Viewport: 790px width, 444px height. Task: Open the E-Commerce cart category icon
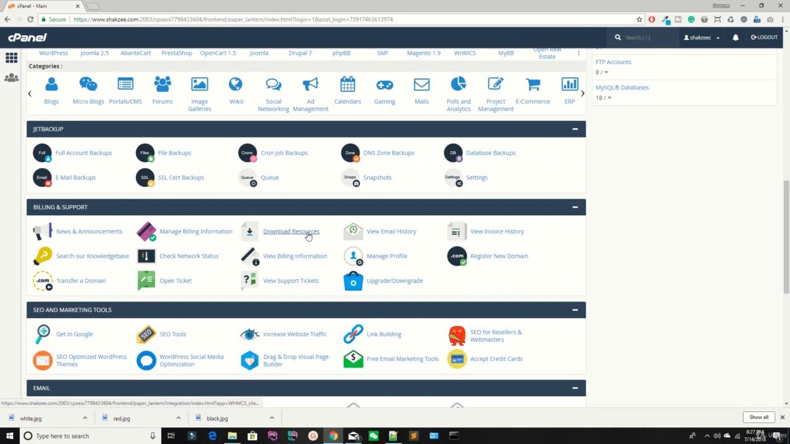533,84
